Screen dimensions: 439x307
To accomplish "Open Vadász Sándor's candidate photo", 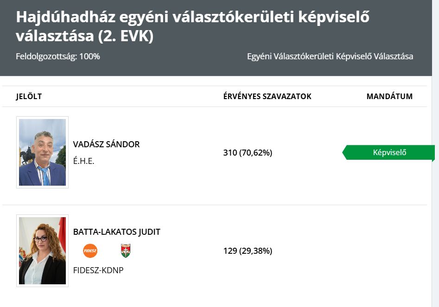I will tap(42, 152).
